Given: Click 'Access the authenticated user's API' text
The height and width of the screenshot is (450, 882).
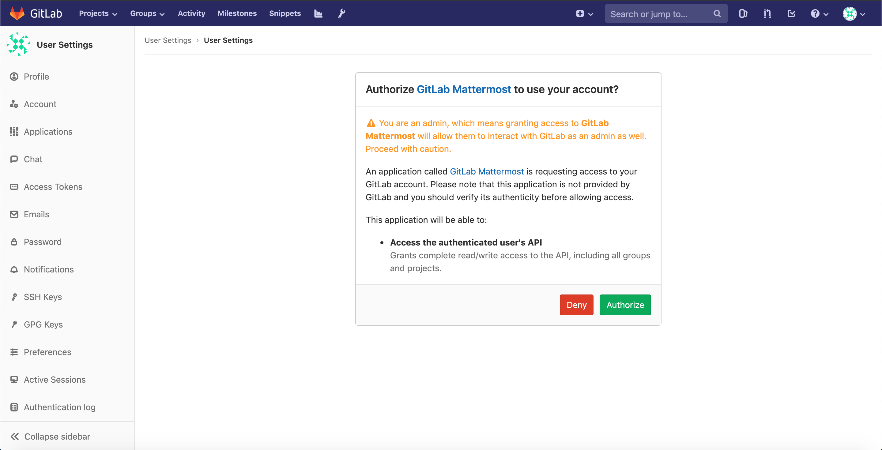Looking at the screenshot, I should coord(466,243).
